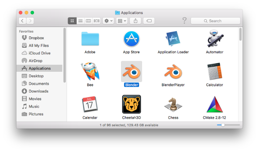Open Documents in the sidebar
Image resolution: width=259 pixels, height=152 pixels.
tap(40, 84)
